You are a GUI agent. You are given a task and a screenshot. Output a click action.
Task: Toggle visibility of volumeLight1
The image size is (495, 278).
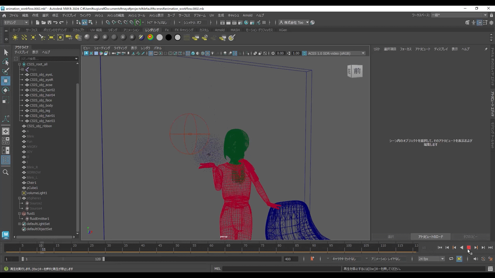tap(24, 193)
